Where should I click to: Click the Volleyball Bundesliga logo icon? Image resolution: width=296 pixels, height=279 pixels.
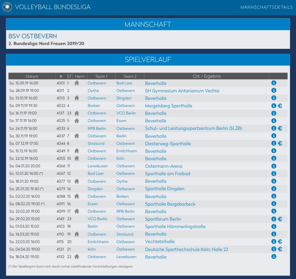[x=7, y=7]
